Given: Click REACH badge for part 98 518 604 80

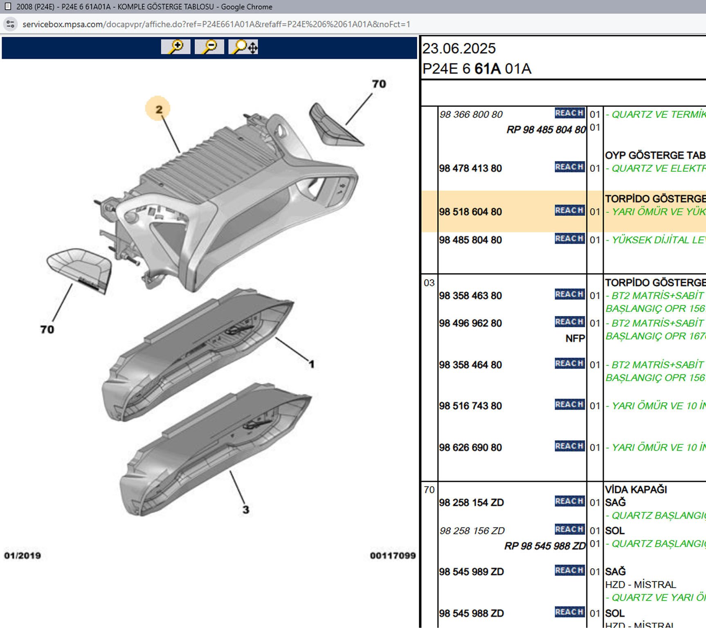Looking at the screenshot, I should pyautogui.click(x=569, y=211).
